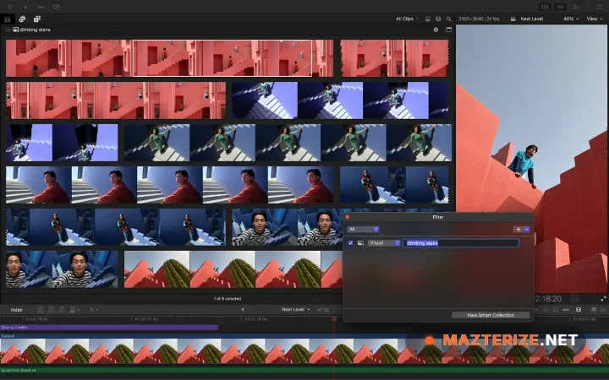
Task: Open the All match-criteria dropdown in Filter
Action: [363, 230]
